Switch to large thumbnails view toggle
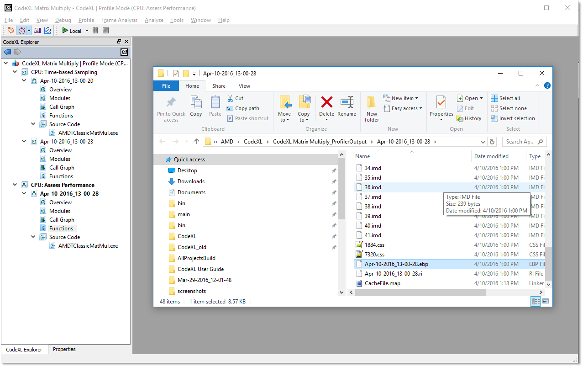The height and width of the screenshot is (367, 583). 545,301
